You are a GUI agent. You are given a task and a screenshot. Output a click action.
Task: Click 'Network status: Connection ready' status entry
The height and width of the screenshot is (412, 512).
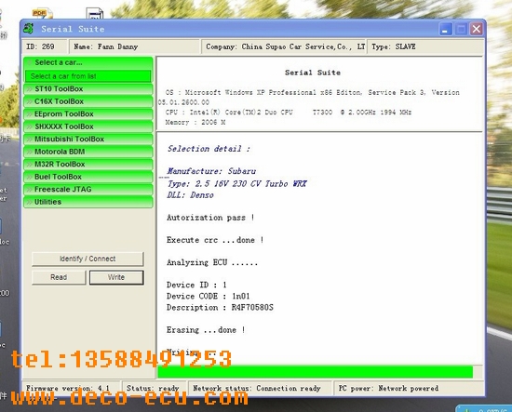260,388
